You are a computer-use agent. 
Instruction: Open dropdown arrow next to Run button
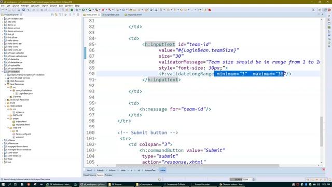pyautogui.click(x=86, y=10)
